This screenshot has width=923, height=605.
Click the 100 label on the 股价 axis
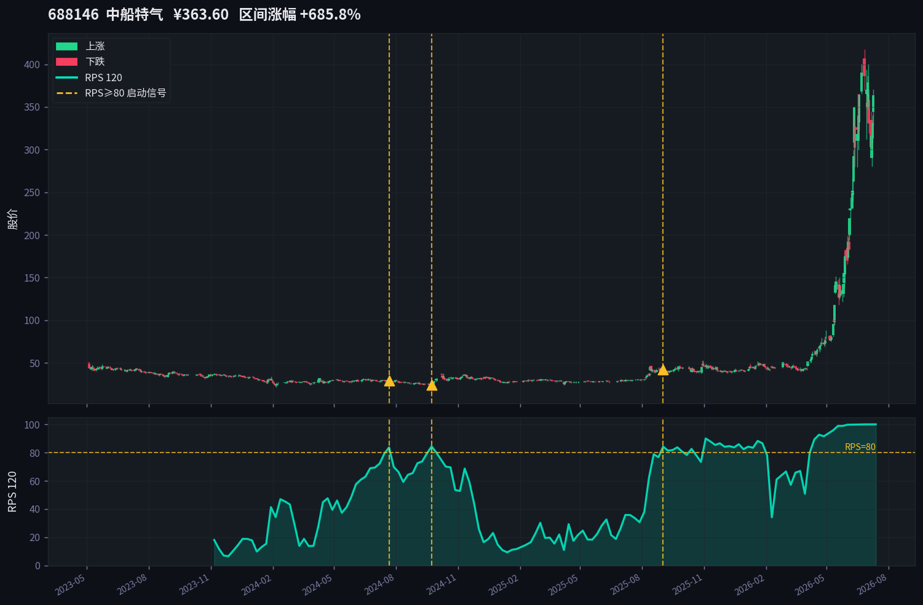coord(32,320)
